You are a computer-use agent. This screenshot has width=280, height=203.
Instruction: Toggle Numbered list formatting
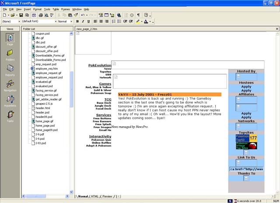[114, 21]
